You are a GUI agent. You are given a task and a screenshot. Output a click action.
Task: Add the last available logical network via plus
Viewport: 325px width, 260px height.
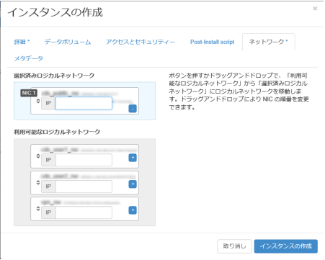pyautogui.click(x=133, y=210)
